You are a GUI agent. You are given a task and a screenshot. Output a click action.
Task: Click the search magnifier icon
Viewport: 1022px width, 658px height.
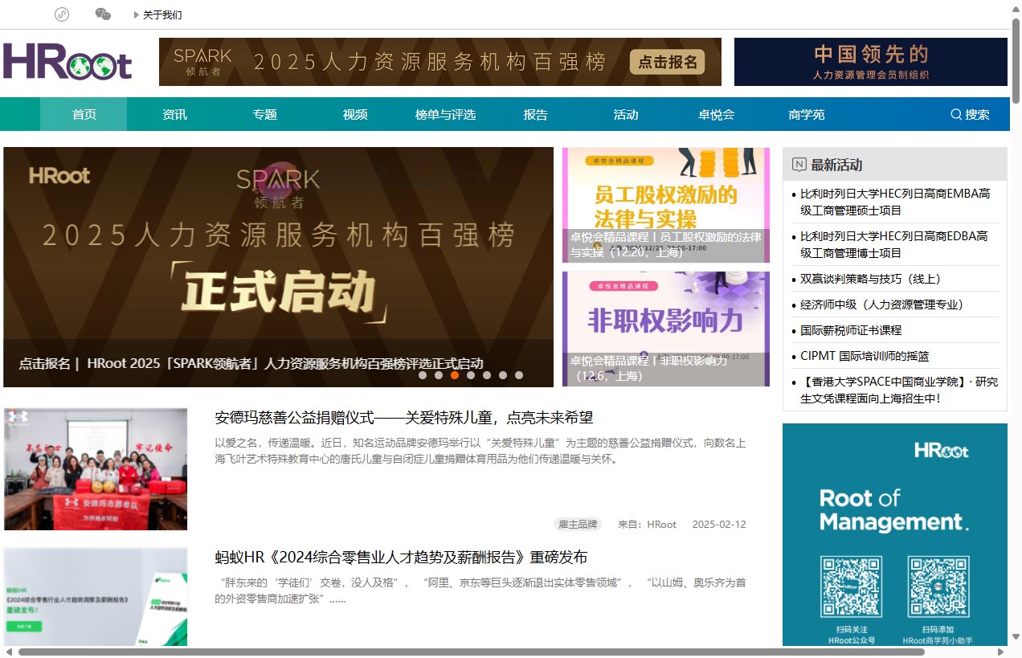pyautogui.click(x=956, y=115)
